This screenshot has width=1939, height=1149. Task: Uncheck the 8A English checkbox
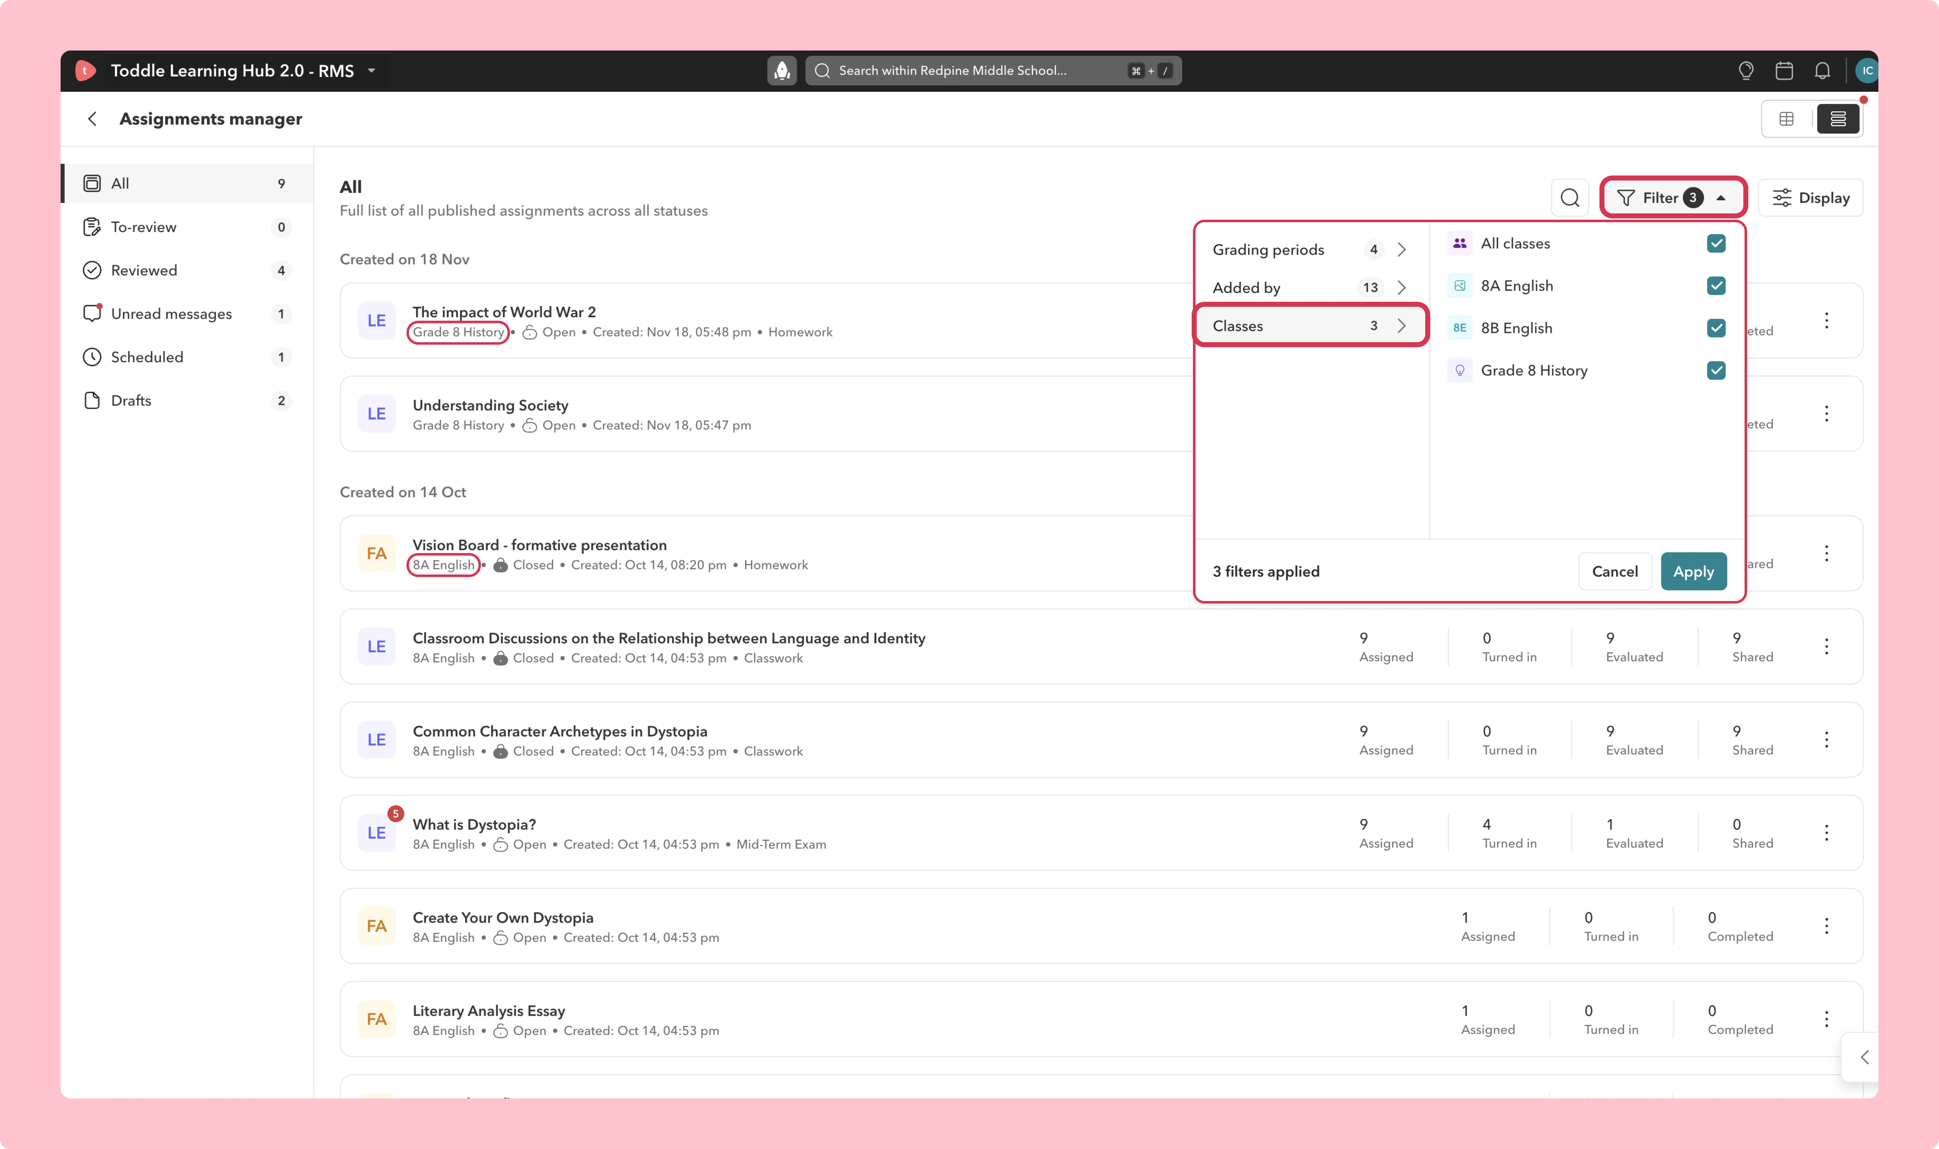(1716, 286)
